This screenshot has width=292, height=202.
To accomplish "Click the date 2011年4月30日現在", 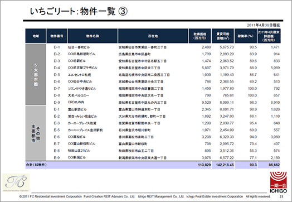I will click(x=264, y=25).
